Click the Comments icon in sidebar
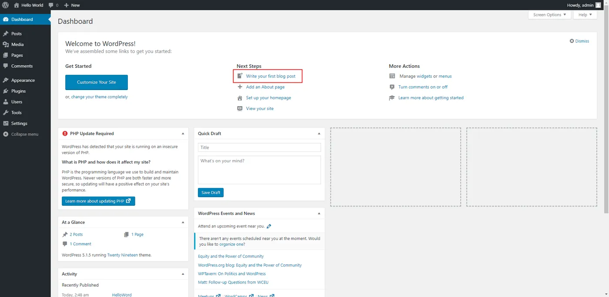 pos(6,66)
